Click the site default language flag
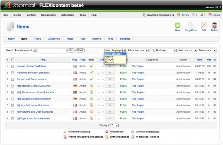 172,15
